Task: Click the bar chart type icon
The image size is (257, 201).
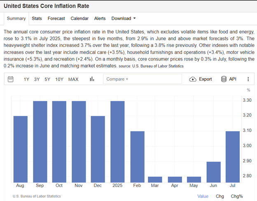Action: 92,79
